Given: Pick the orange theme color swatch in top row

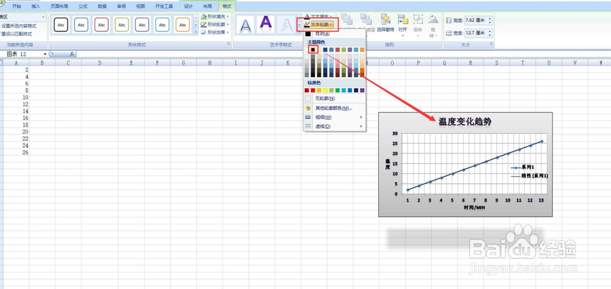Looking at the screenshot, I should pos(362,49).
